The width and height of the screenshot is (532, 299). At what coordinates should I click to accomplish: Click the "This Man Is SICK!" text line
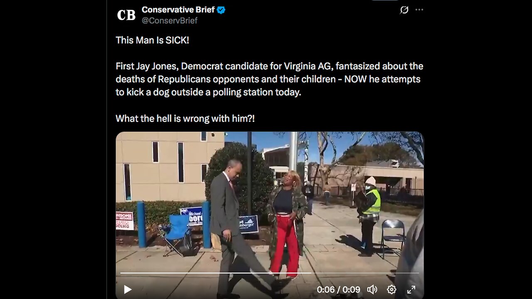tap(152, 40)
